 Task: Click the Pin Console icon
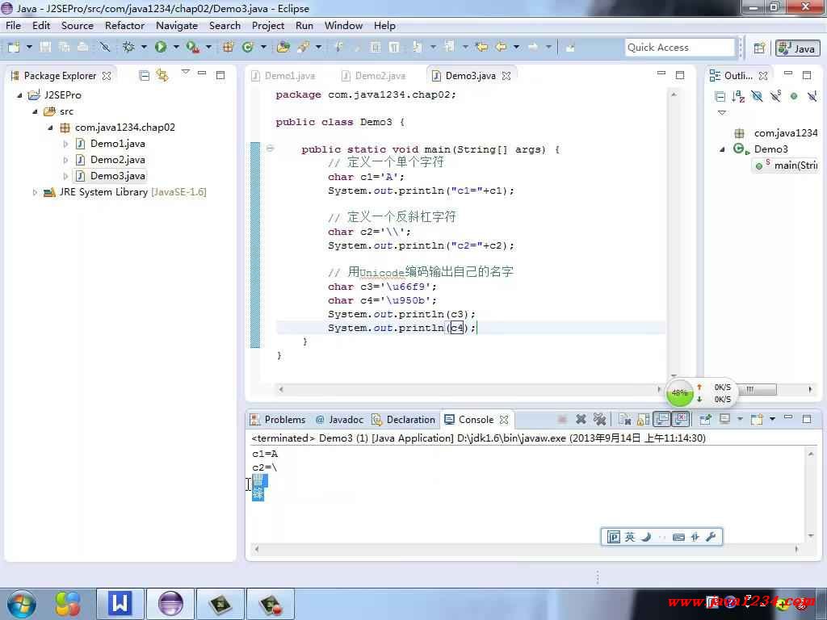[705, 420]
